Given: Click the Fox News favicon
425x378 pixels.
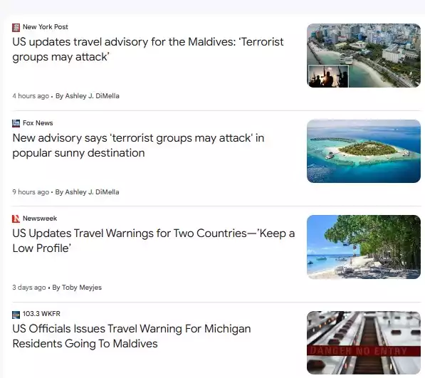Looking at the screenshot, I should (x=16, y=123).
